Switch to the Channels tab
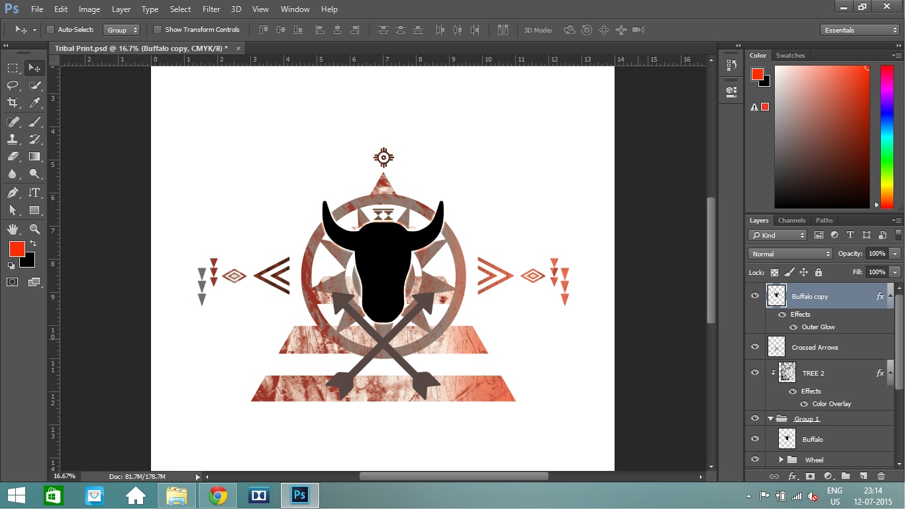 (x=791, y=221)
